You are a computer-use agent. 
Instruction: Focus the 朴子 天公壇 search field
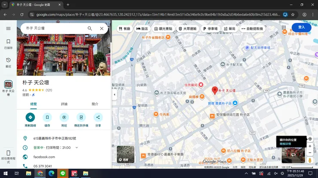coord(55,28)
